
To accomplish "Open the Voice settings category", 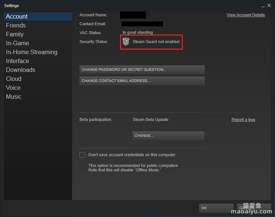I will coord(38,88).
